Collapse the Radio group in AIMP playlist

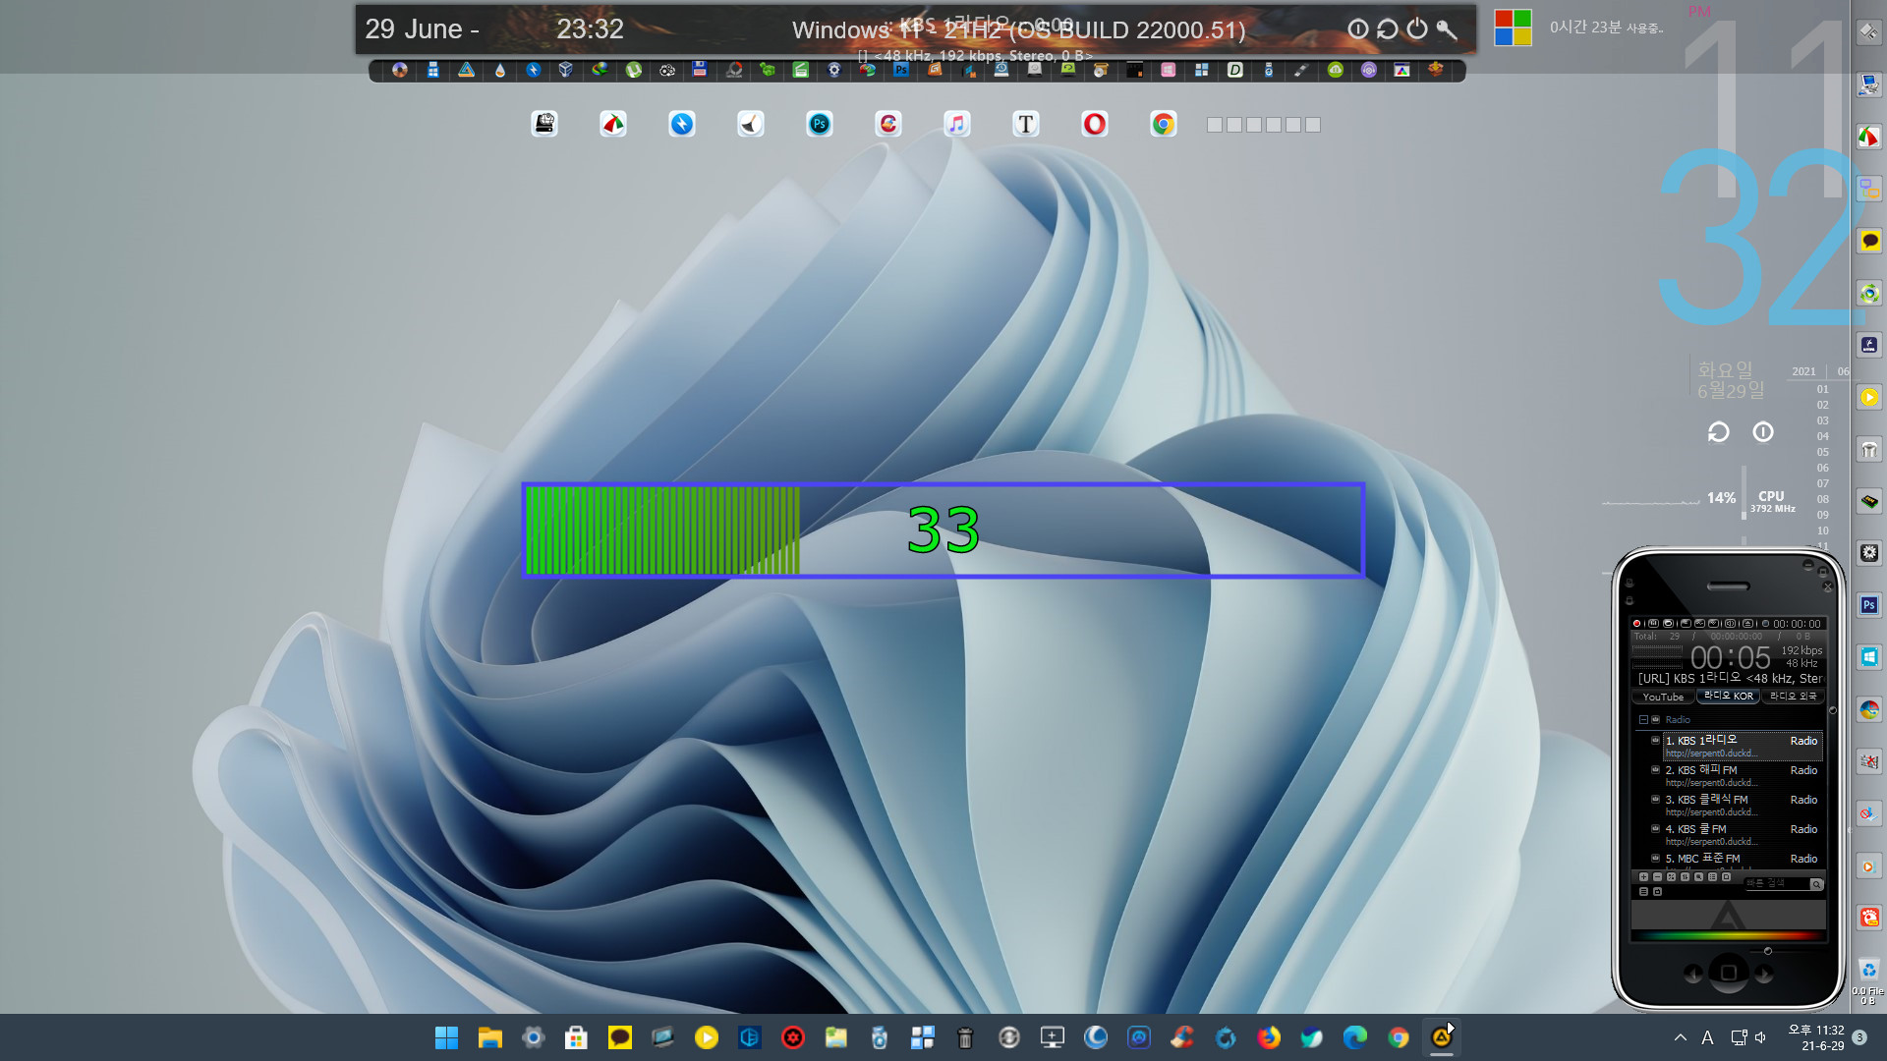pos(1643,720)
